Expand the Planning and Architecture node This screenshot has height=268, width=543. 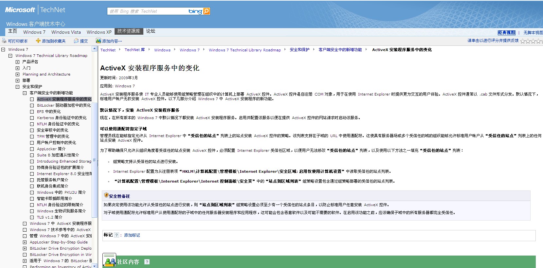pyautogui.click(x=17, y=74)
